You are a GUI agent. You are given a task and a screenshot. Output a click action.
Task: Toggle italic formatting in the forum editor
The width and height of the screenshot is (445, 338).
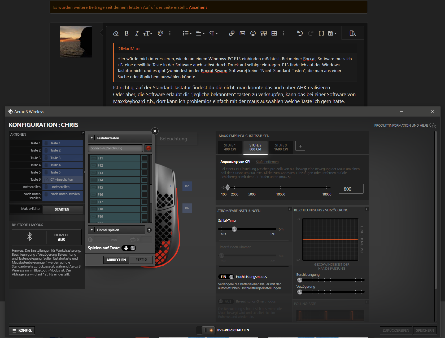click(x=137, y=33)
